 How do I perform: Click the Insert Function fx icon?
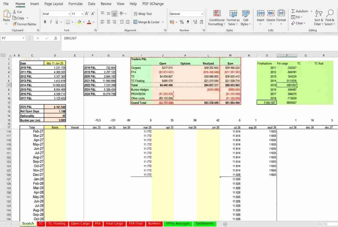(56, 38)
